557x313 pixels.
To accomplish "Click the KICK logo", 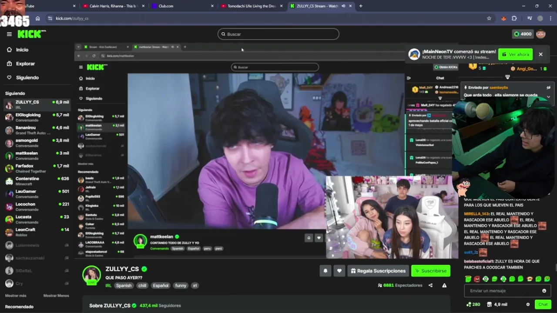I will (x=31, y=34).
